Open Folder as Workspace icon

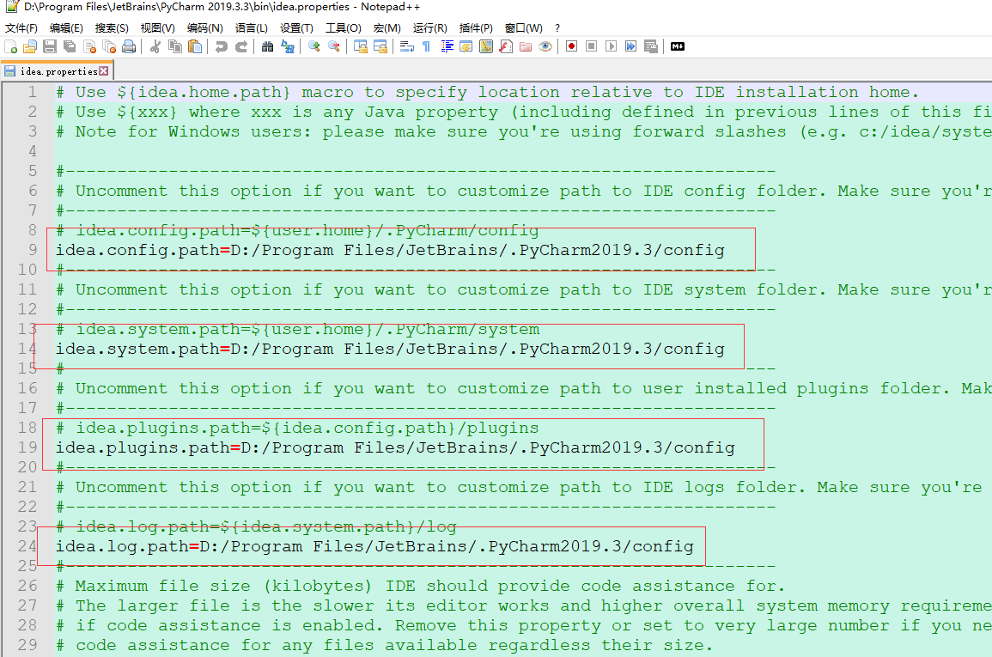click(x=525, y=46)
